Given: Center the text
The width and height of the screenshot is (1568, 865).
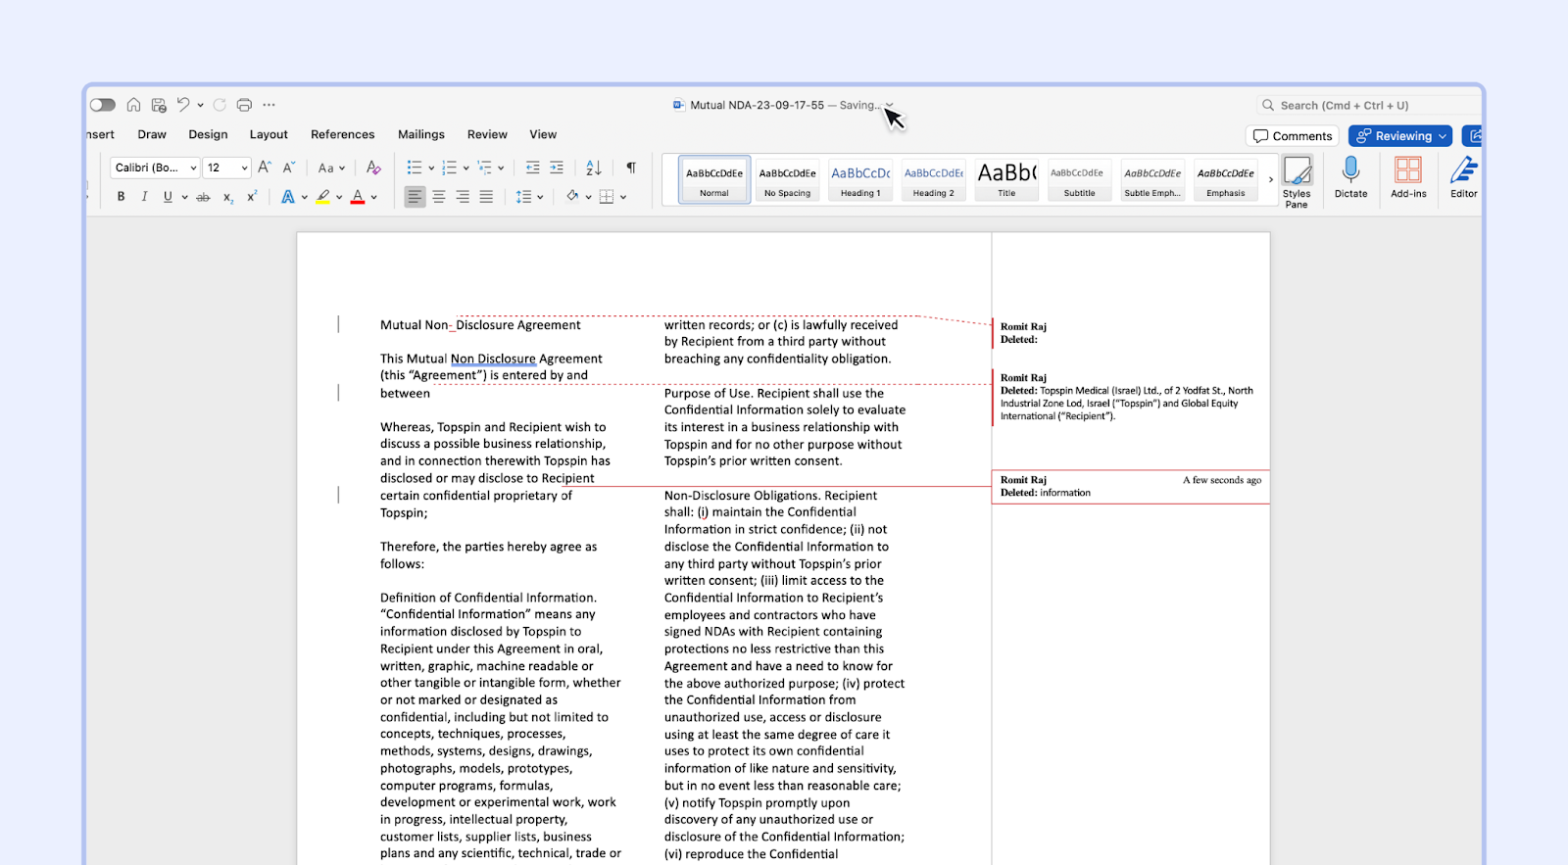Looking at the screenshot, I should 439,197.
